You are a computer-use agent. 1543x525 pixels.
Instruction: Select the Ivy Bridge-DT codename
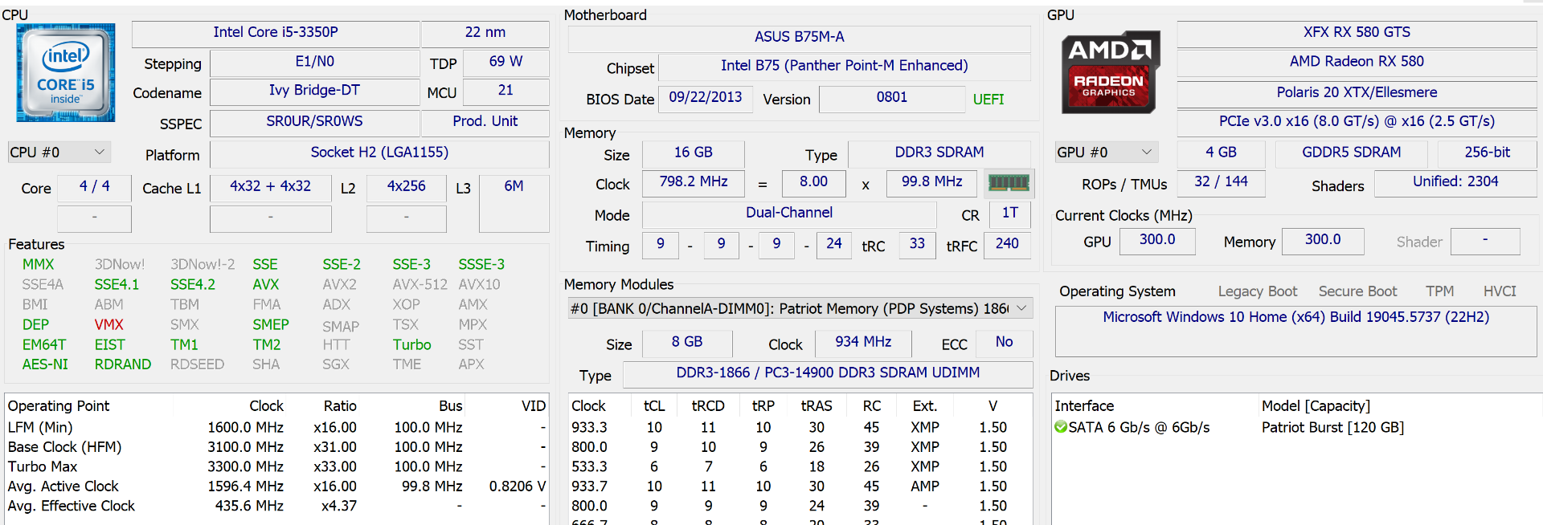pos(315,91)
